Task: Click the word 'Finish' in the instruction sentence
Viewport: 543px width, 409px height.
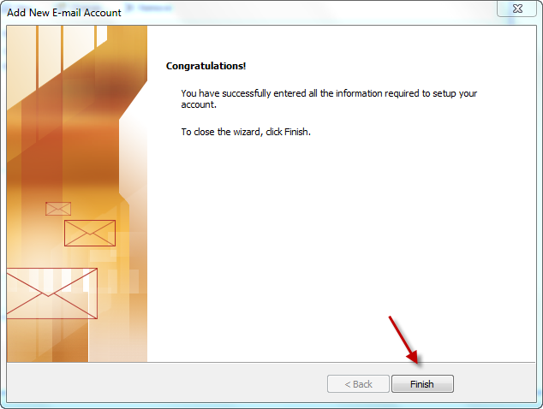Action: click(296, 132)
